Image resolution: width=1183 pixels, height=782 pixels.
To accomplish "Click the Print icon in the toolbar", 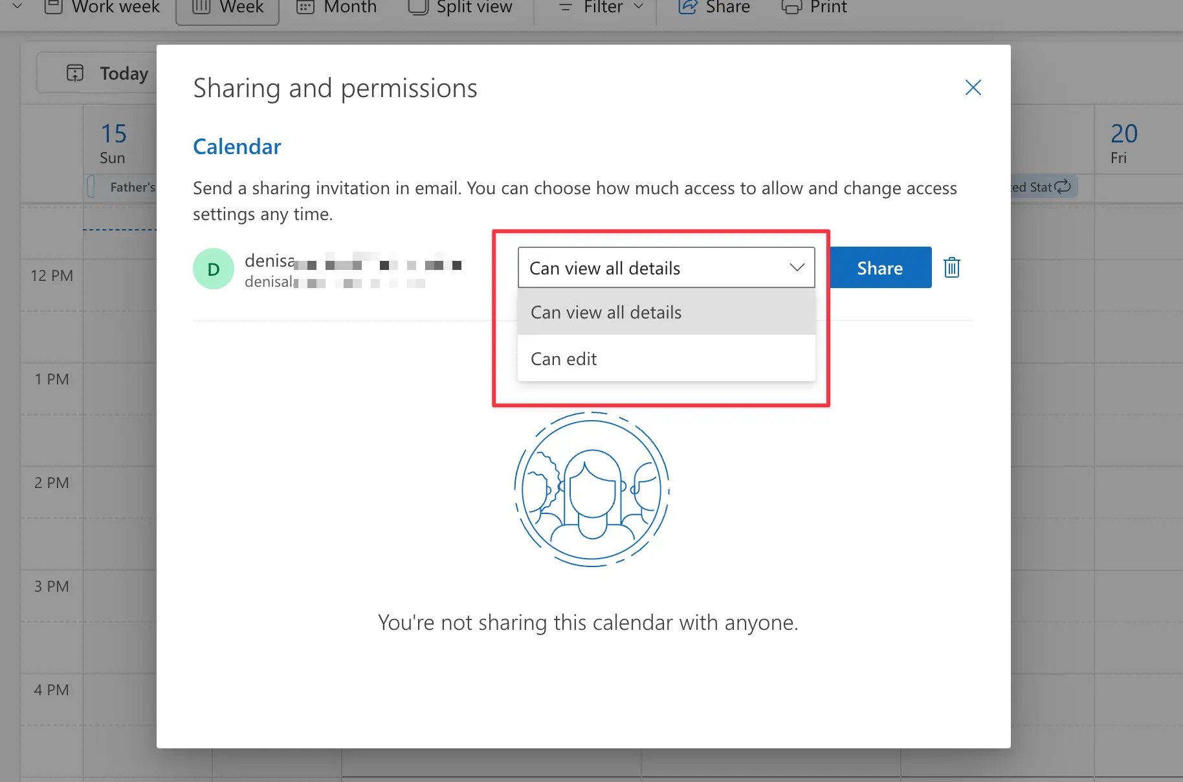I will (791, 7).
